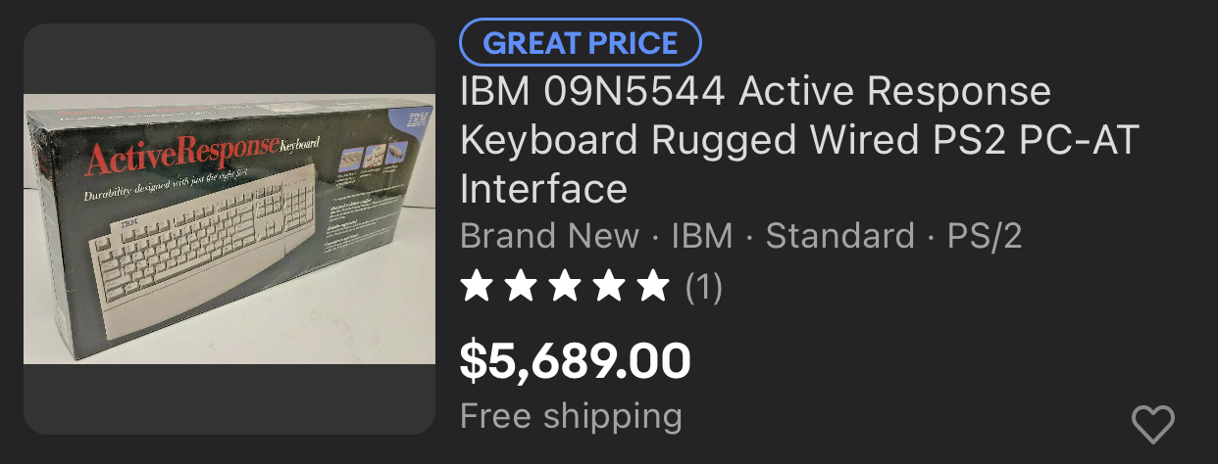Screen dimensions: 1218x464
Task: Open the (1) review count
Action: click(x=703, y=287)
